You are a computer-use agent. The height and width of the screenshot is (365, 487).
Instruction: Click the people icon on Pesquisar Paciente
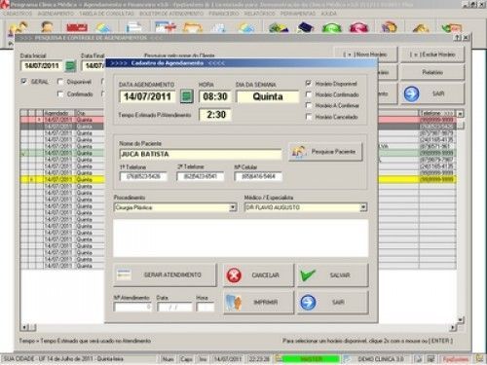click(299, 152)
